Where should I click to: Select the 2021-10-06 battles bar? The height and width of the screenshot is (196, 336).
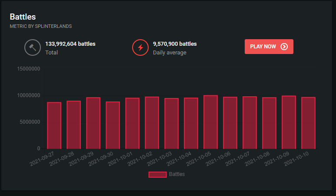click(230, 123)
